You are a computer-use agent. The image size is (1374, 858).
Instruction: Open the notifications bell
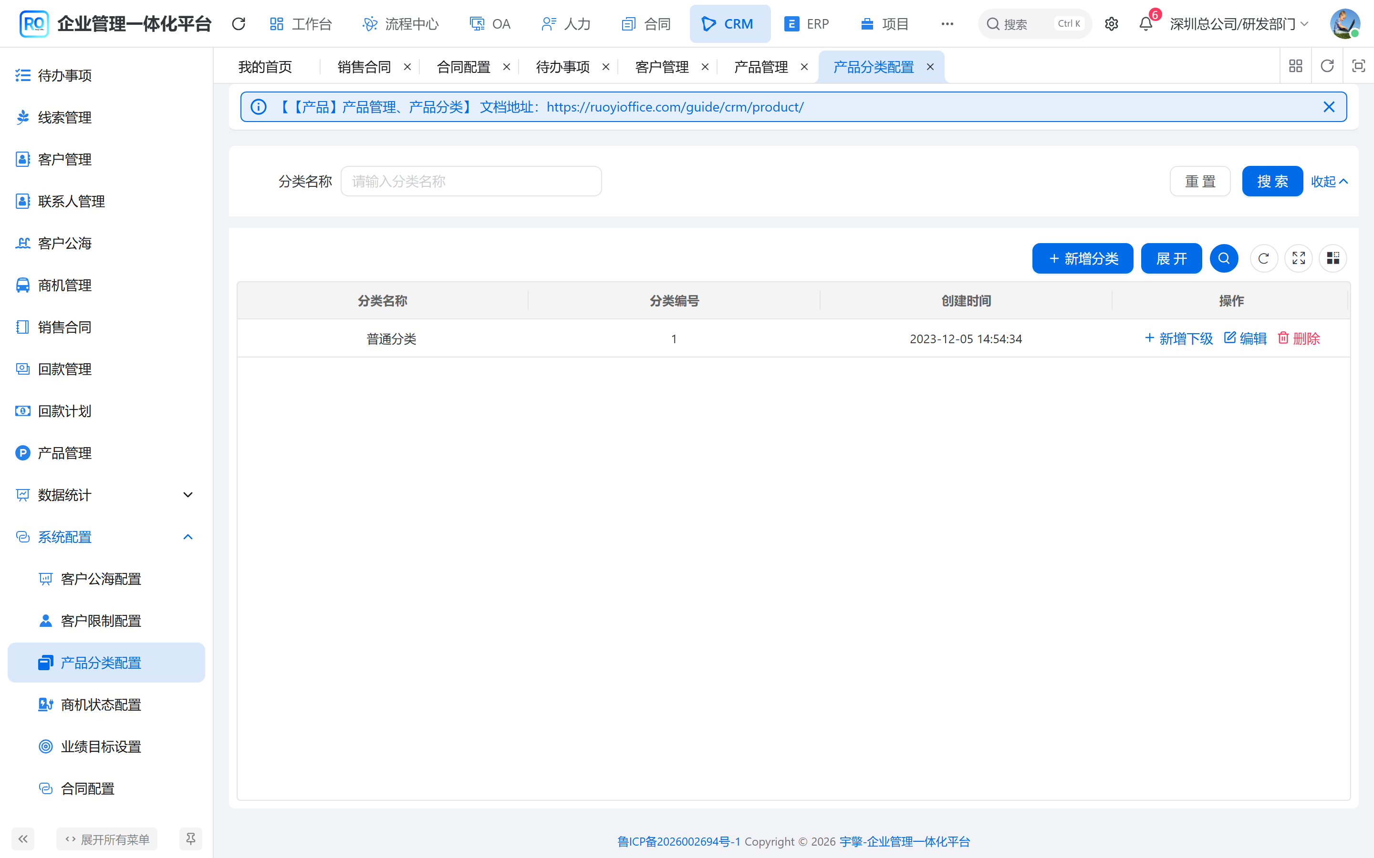point(1146,24)
